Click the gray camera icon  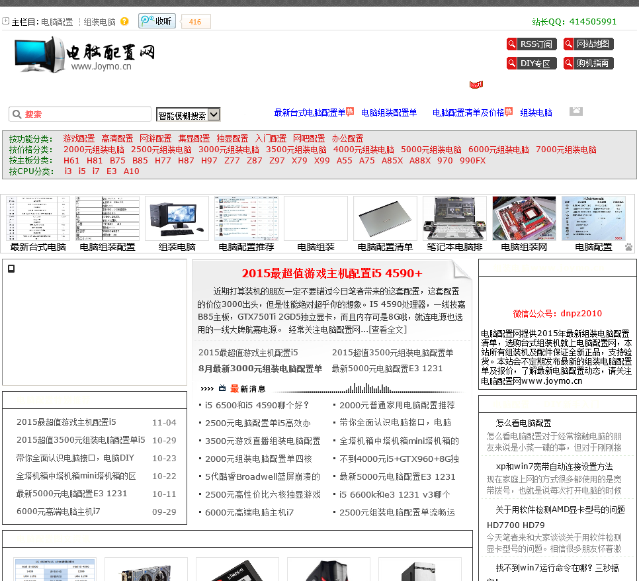coord(576,111)
